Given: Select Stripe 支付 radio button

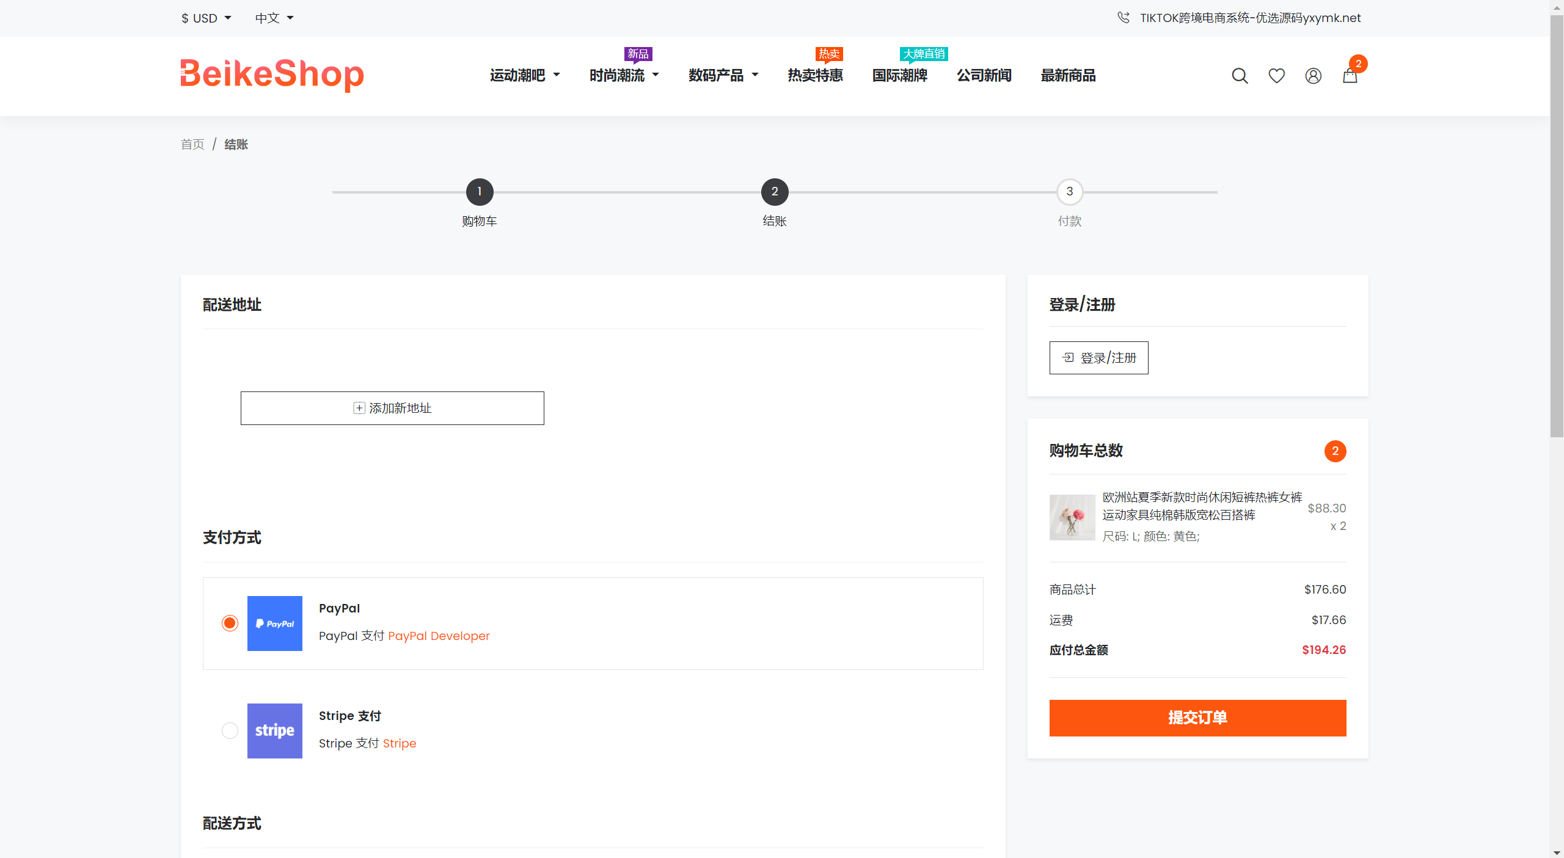Looking at the screenshot, I should [230, 730].
